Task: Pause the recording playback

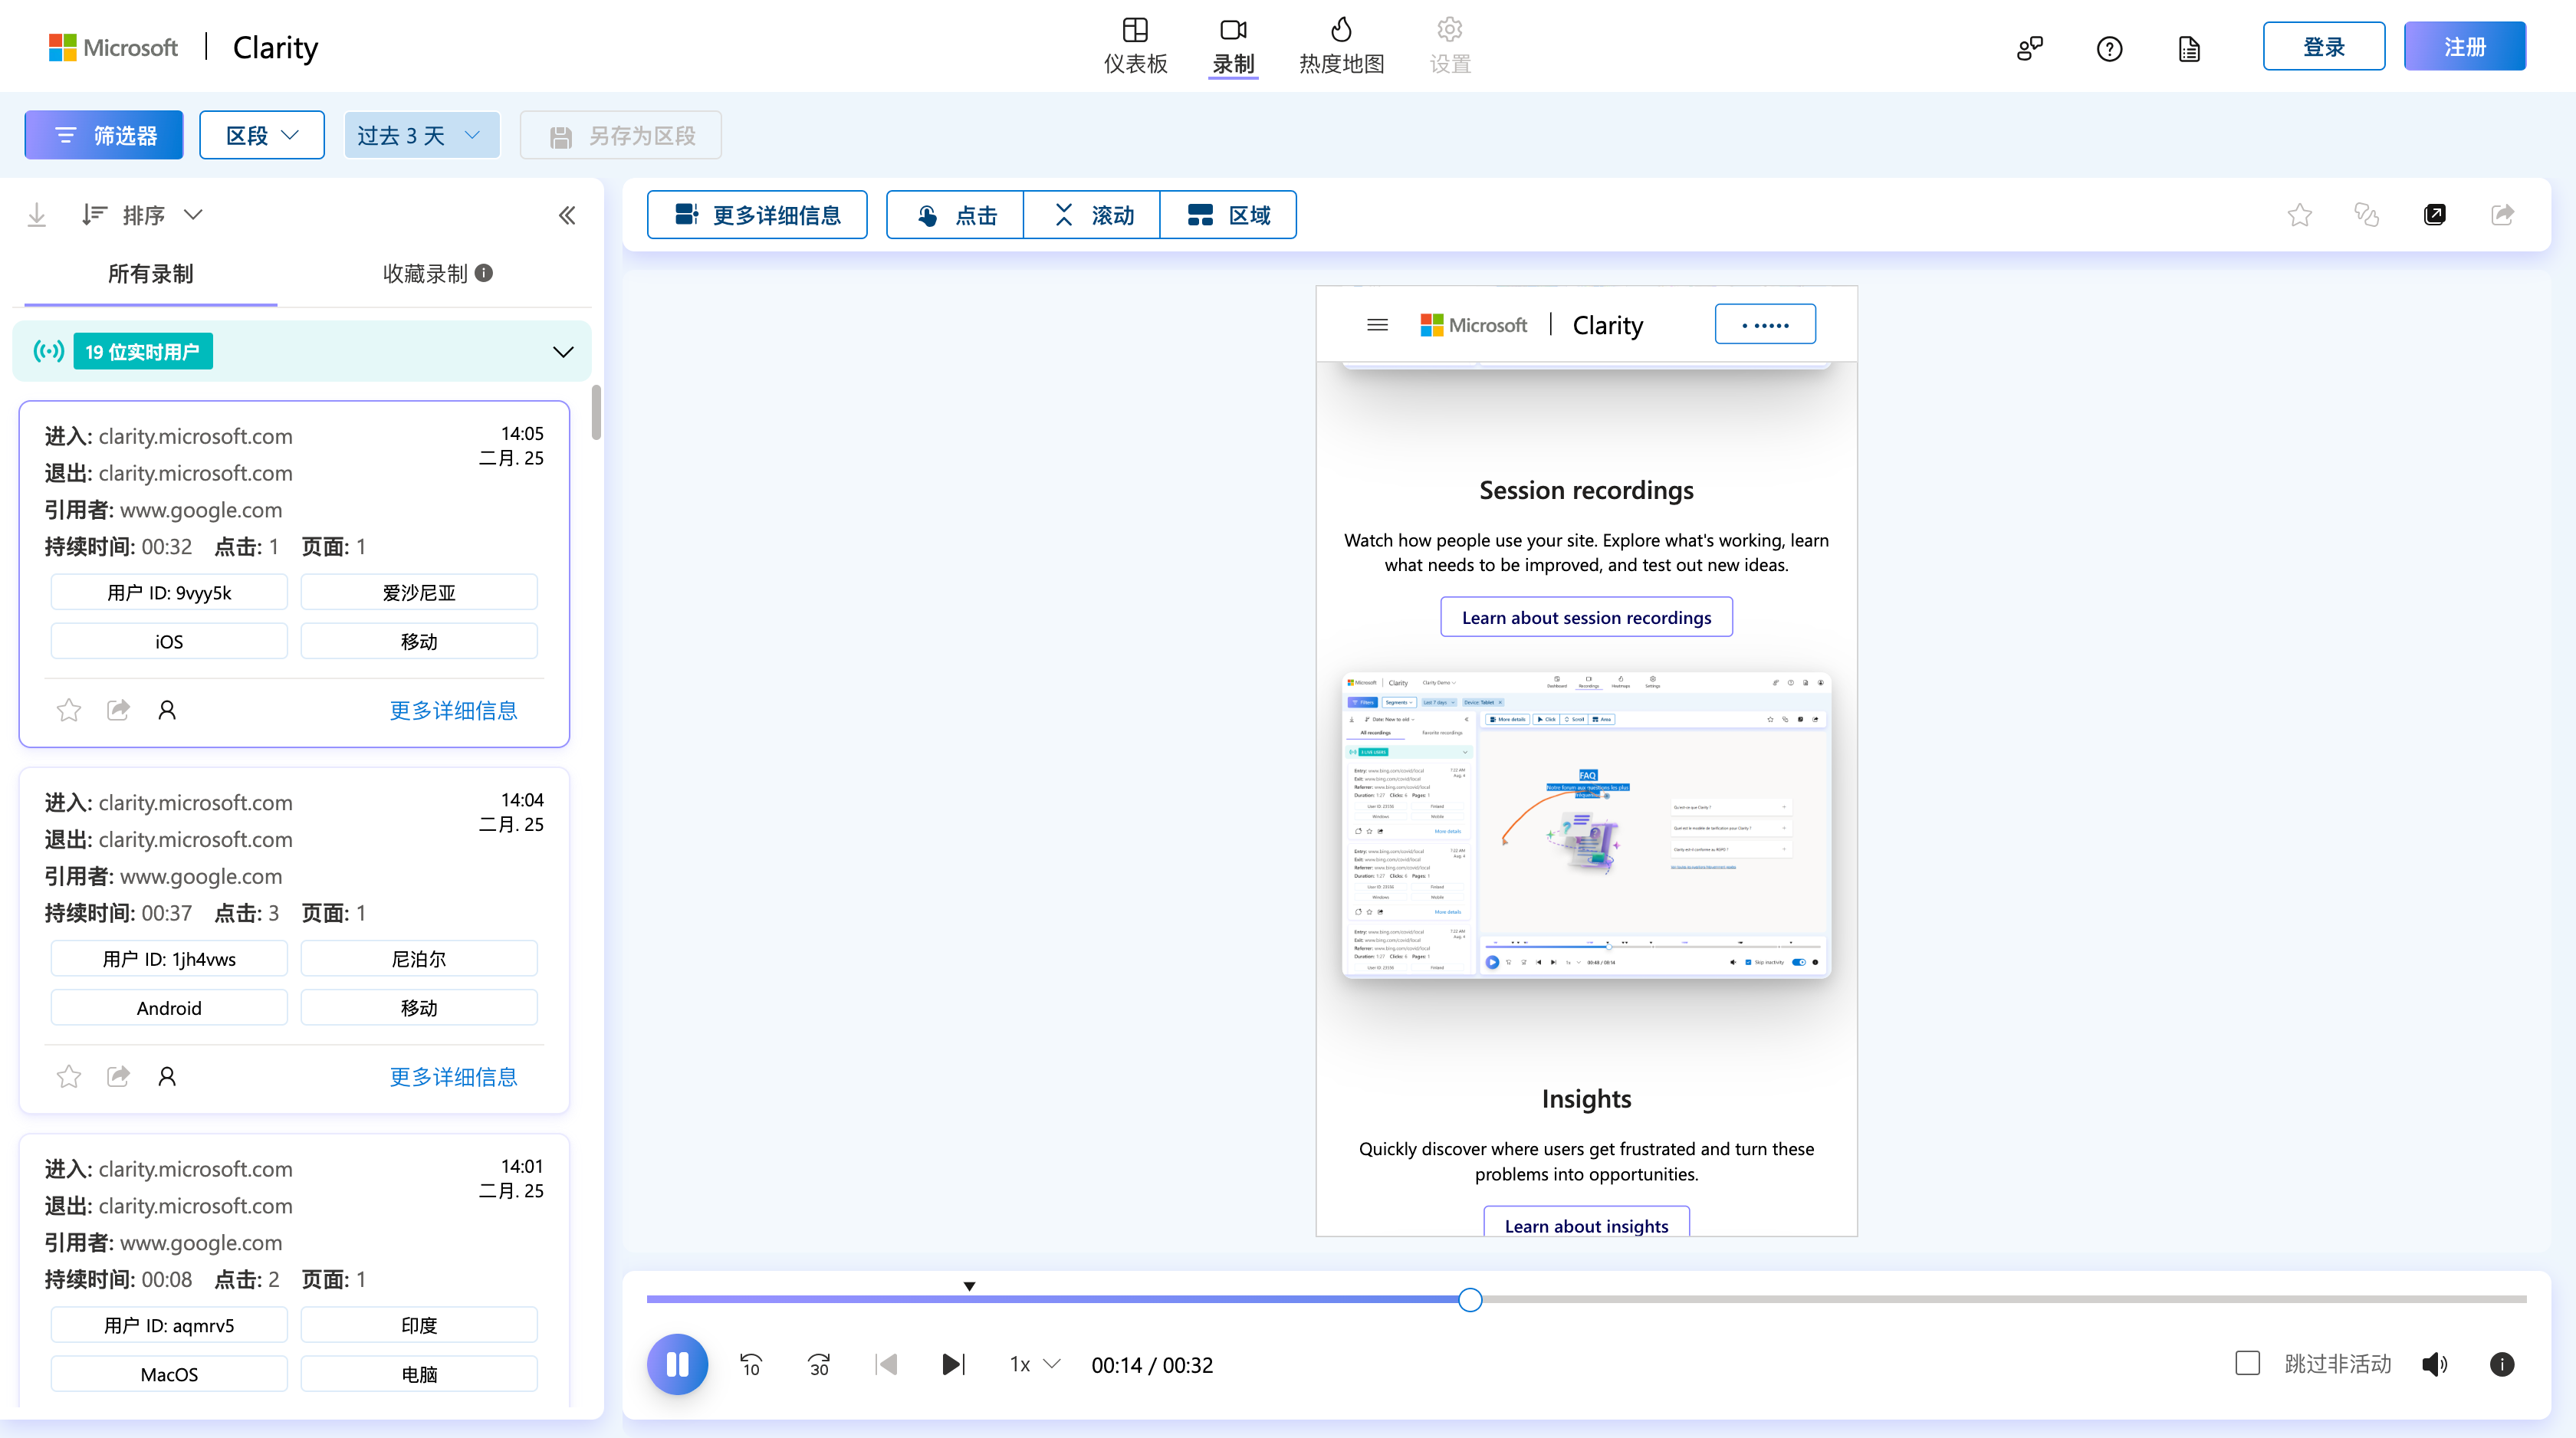Action: [x=677, y=1364]
